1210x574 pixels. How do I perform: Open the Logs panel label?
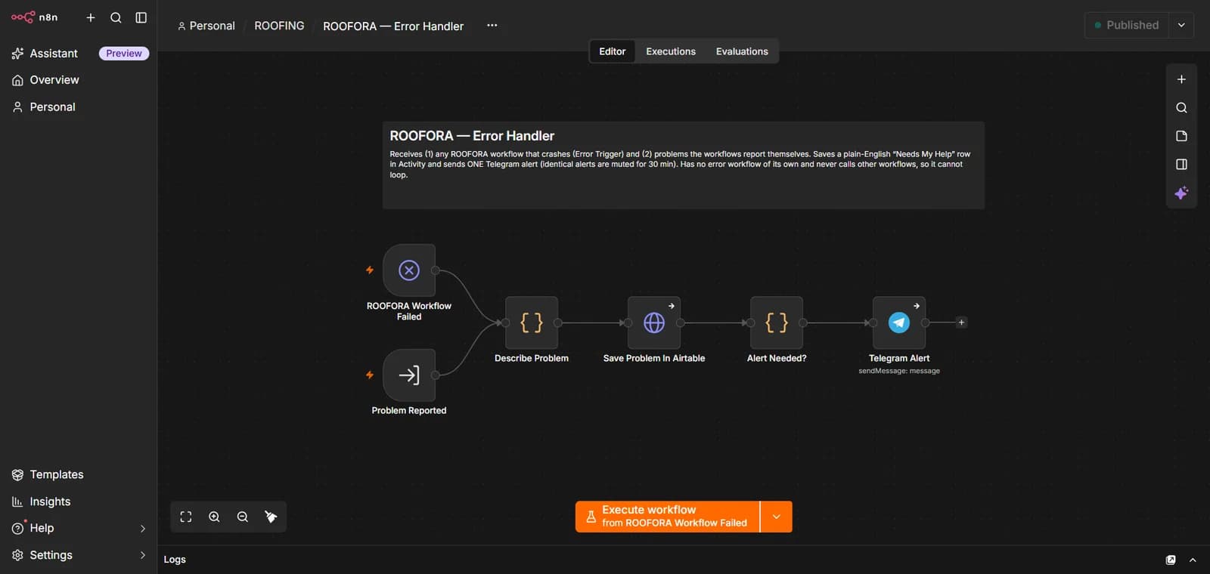(x=175, y=560)
